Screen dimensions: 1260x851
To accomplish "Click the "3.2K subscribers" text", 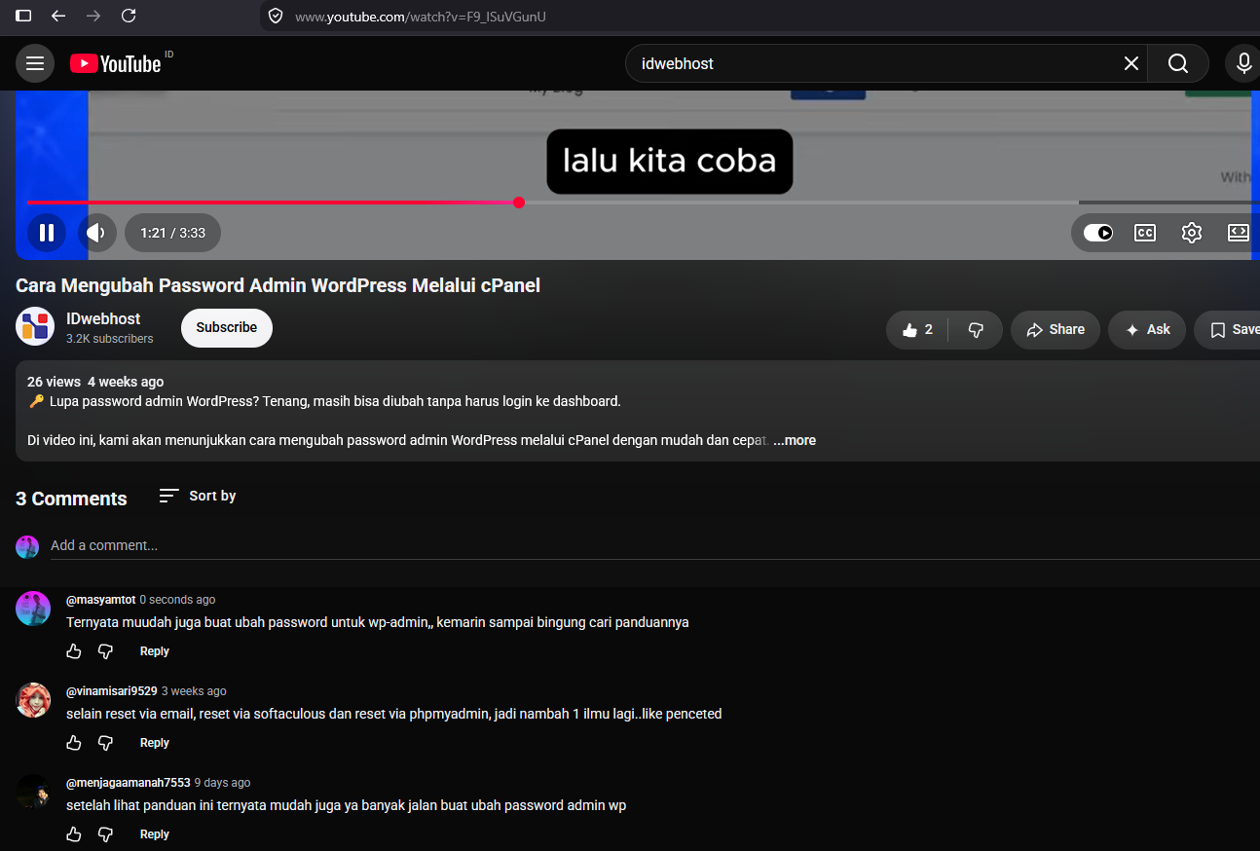I will coord(110,339).
